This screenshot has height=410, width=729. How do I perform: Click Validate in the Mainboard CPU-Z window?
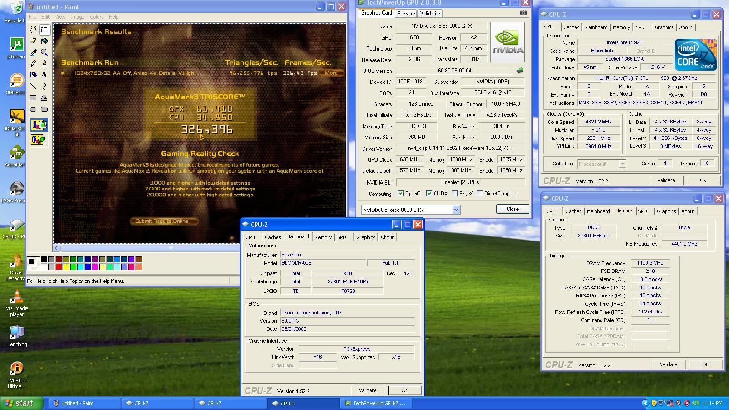pyautogui.click(x=368, y=390)
